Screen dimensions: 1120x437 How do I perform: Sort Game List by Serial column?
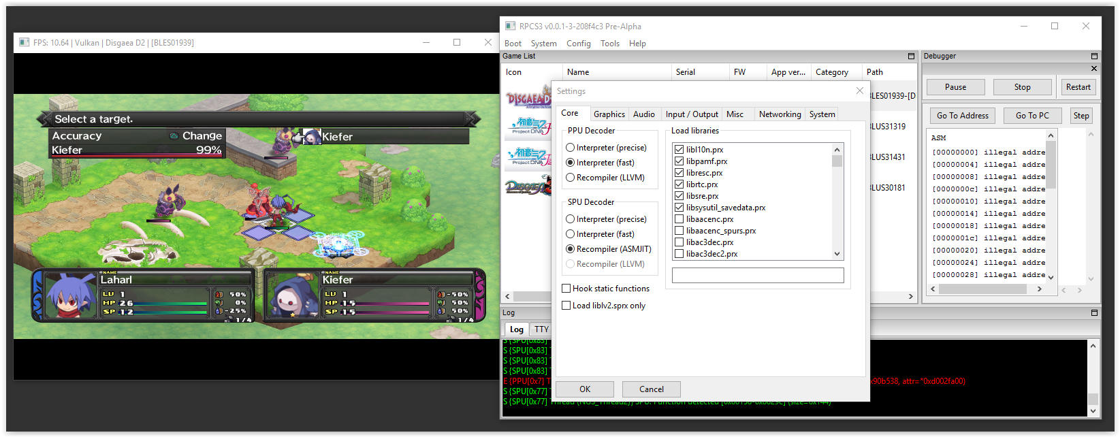700,72
